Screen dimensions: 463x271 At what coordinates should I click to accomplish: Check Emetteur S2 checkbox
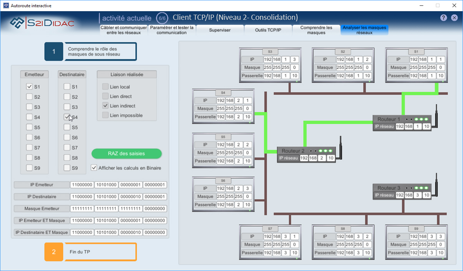29,97
